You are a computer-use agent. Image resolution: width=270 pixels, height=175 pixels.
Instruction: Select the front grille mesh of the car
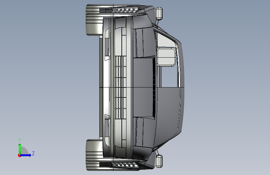pos(121,87)
